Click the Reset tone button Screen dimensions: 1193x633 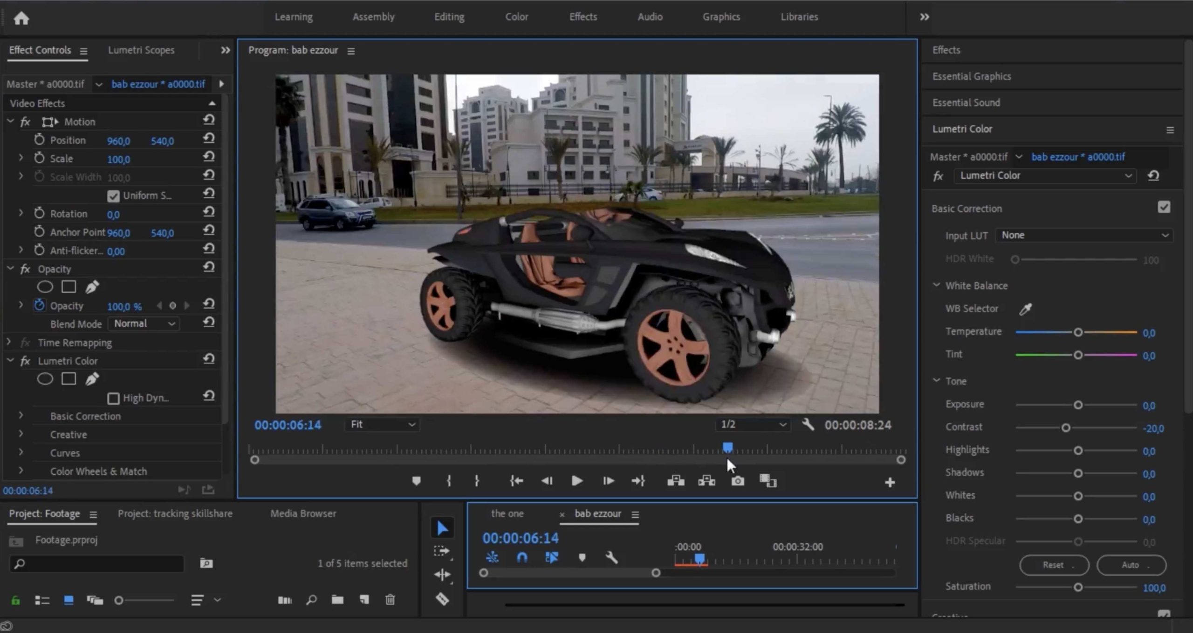coord(1054,565)
